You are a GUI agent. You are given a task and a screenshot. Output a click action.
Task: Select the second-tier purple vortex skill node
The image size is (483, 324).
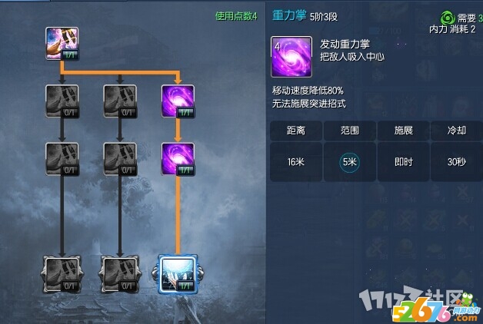click(178, 159)
